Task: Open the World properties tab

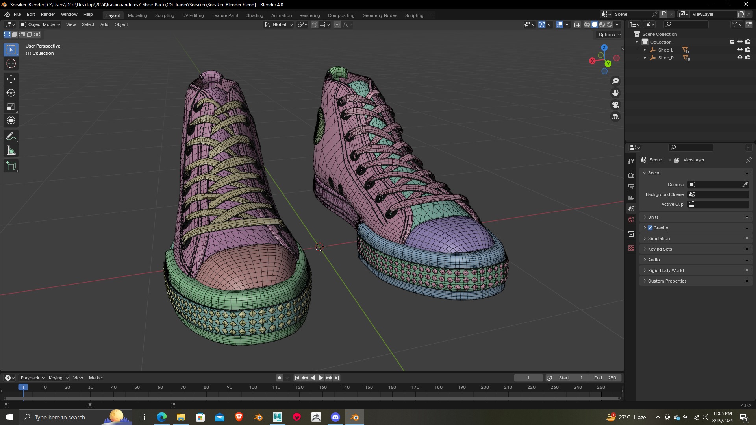Action: point(631,220)
